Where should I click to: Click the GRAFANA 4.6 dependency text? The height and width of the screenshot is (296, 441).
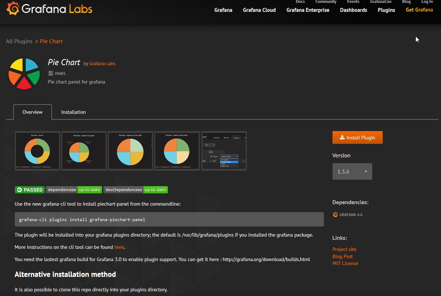point(351,215)
